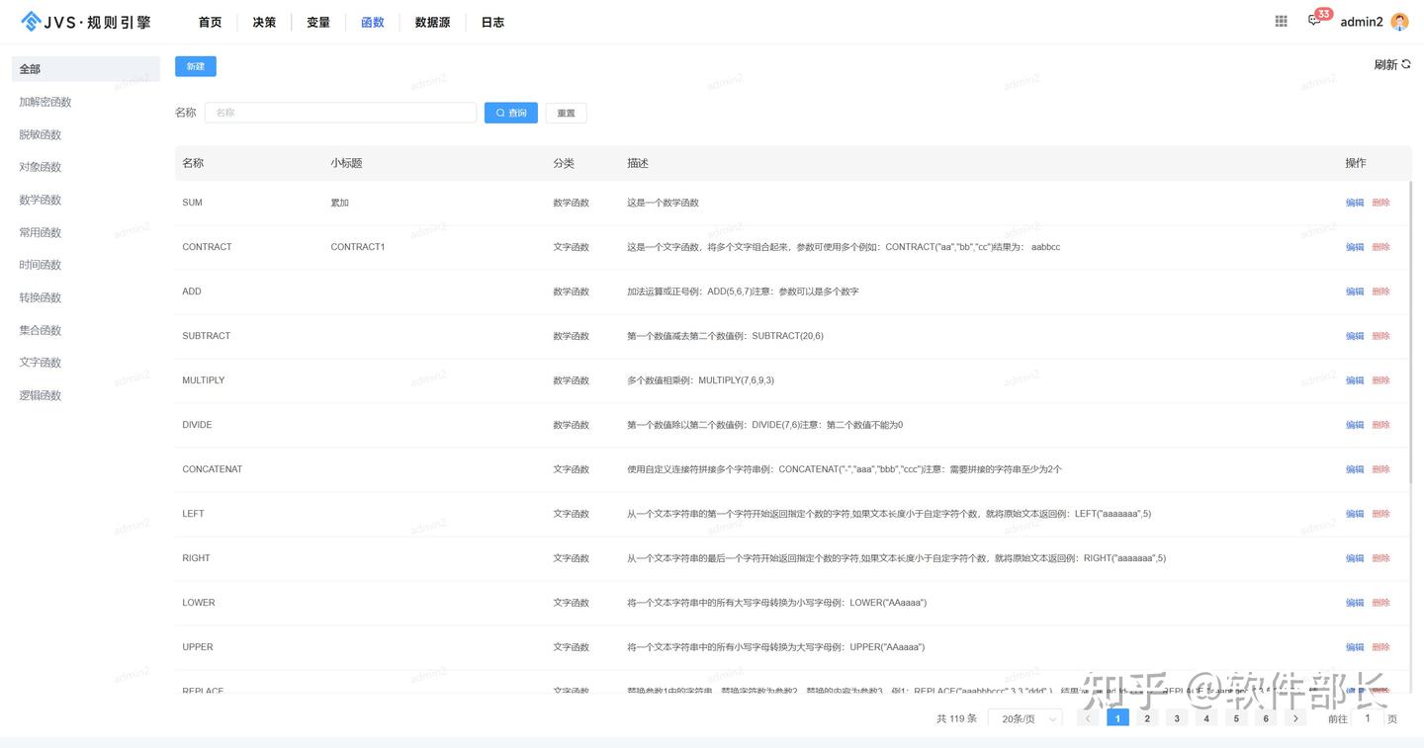Jump to page 4 in pagination
This screenshot has width=1424, height=748.
[1206, 718]
